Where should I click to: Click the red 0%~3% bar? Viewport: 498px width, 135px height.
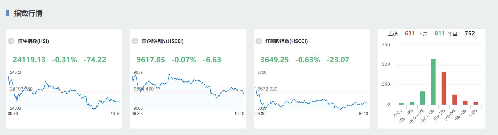pyautogui.click(x=444, y=88)
